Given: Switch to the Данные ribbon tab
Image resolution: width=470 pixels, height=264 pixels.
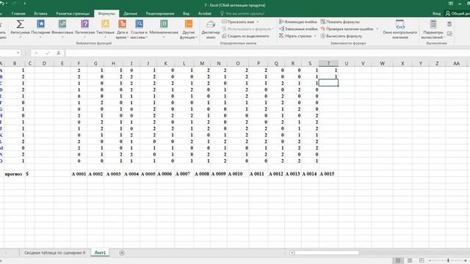Looking at the screenshot, I should point(131,13).
